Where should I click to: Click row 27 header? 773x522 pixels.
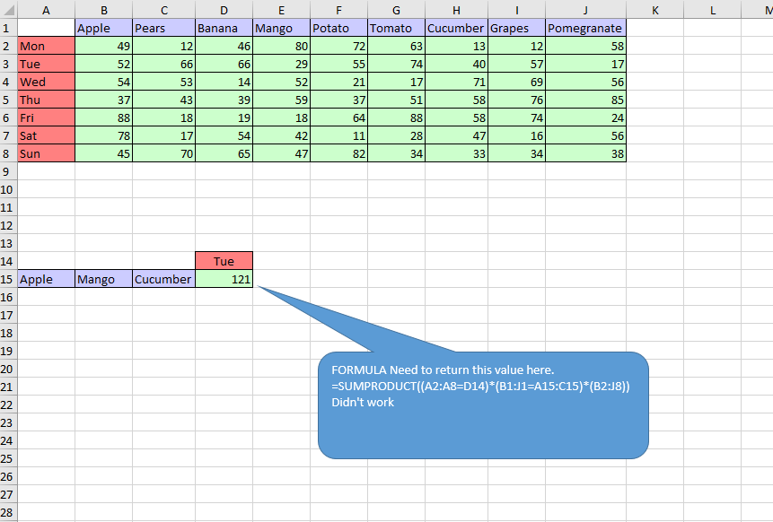(8, 494)
